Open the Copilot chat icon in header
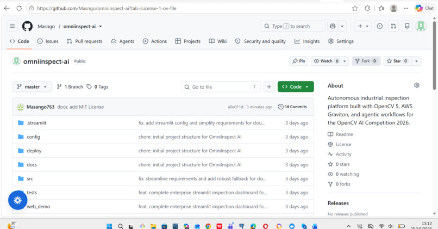 click(x=333, y=26)
